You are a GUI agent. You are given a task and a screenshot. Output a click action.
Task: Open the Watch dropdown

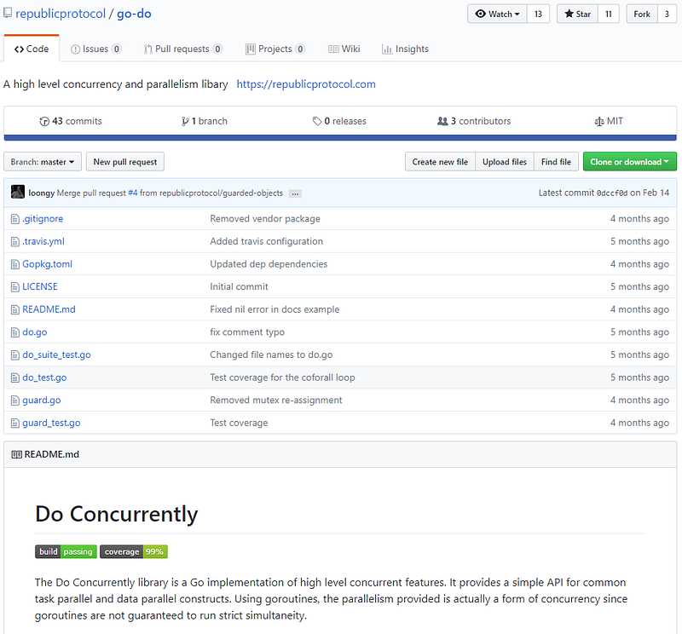point(497,14)
